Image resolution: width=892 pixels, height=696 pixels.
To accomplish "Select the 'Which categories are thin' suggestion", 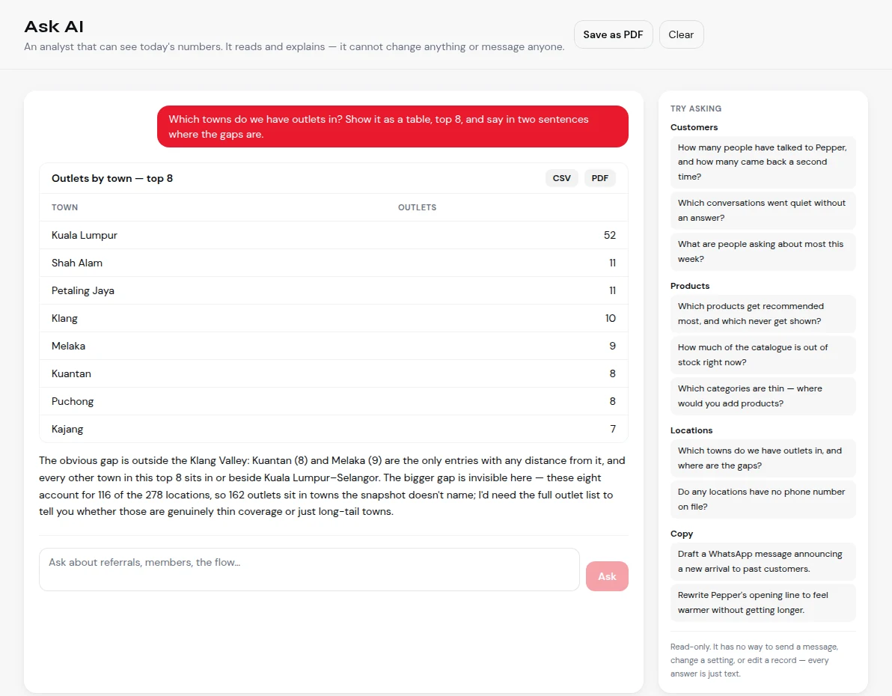I will (x=763, y=396).
